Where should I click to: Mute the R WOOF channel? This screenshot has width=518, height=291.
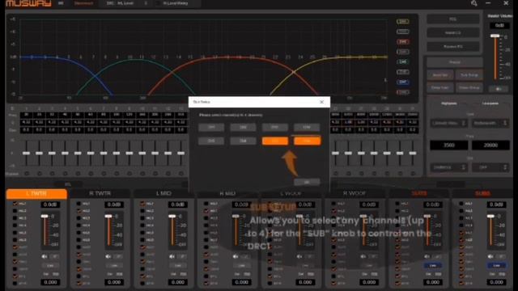pos(363,256)
